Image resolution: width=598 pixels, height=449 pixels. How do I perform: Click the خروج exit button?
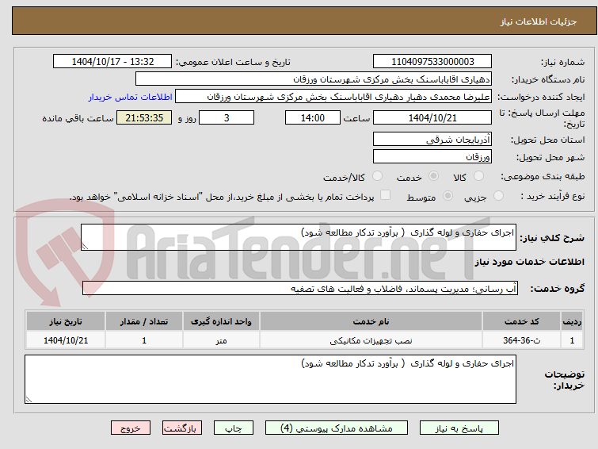click(131, 428)
